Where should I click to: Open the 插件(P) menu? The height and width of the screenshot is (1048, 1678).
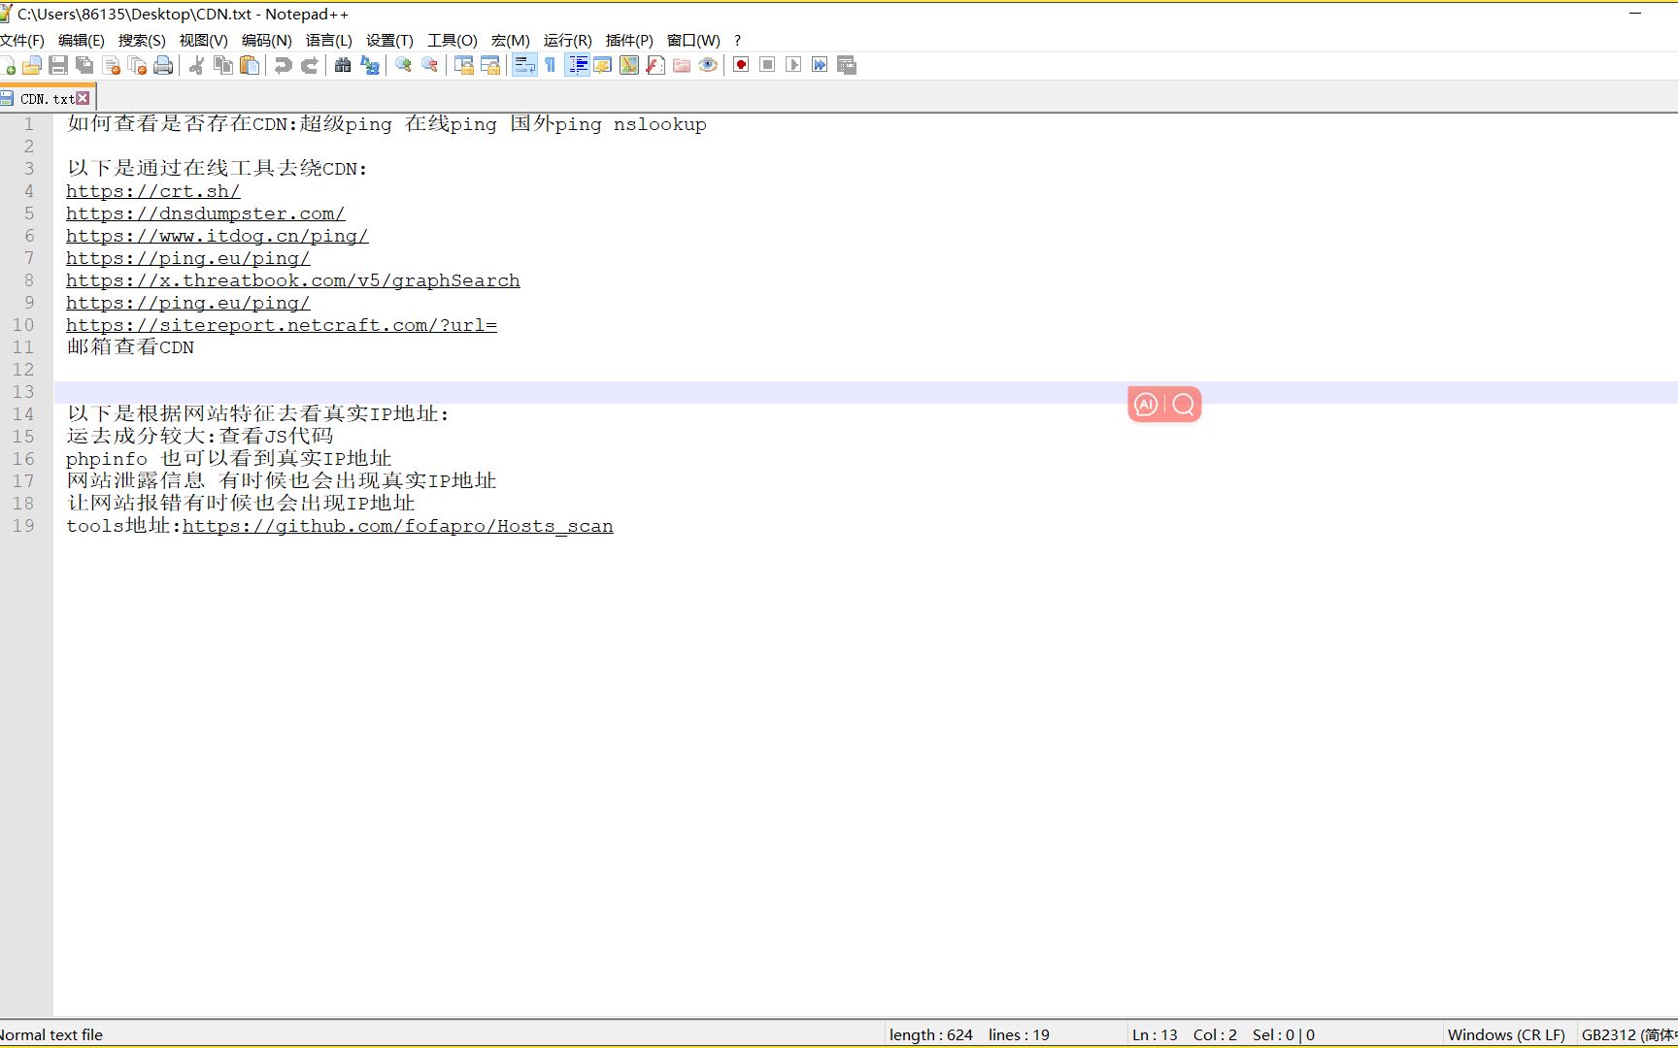pyautogui.click(x=629, y=40)
